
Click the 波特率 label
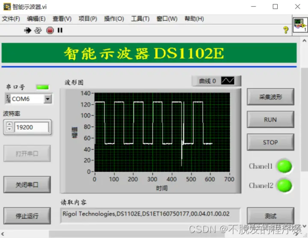click(12, 114)
